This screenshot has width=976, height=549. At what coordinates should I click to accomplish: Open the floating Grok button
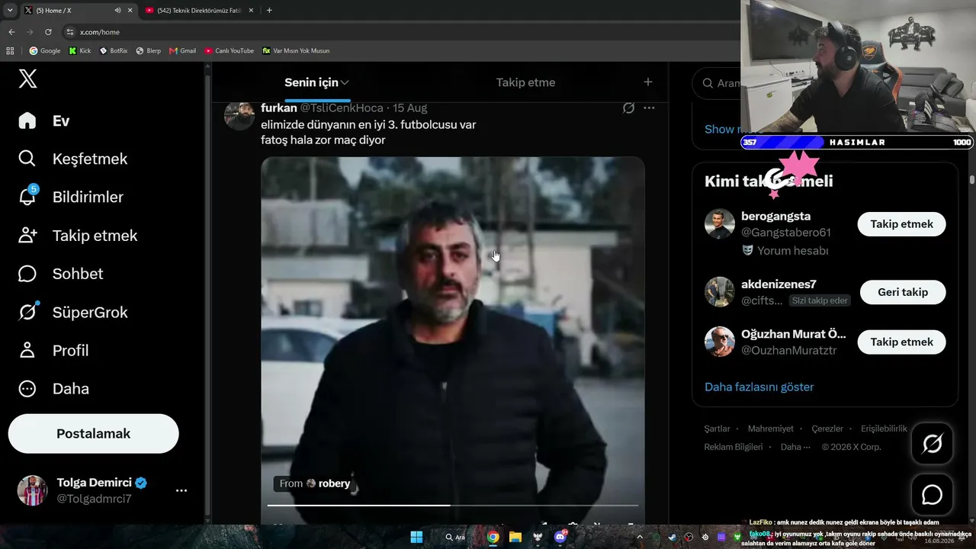(932, 443)
